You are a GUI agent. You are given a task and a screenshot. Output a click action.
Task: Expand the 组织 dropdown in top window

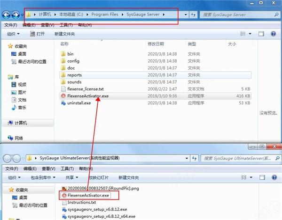13,34
